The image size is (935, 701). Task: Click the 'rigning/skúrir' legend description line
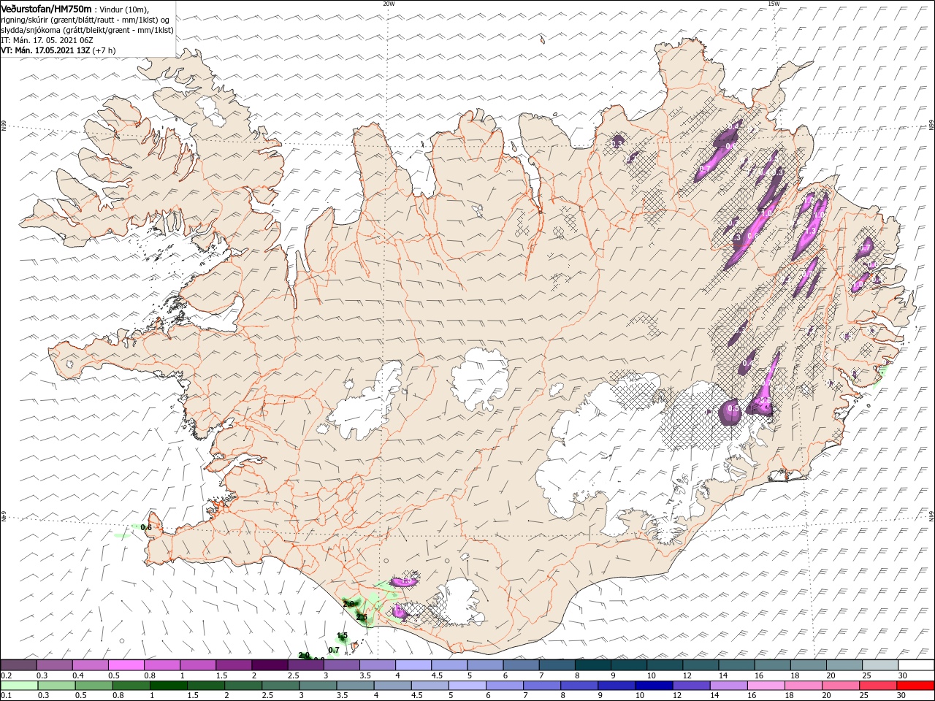coord(85,20)
